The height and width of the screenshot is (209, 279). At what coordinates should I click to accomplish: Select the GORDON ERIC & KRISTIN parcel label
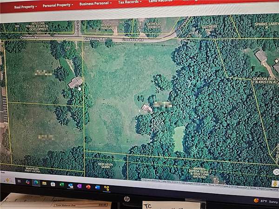point(265,80)
